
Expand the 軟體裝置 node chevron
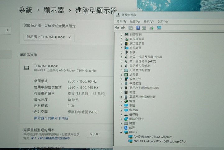(x=122, y=84)
